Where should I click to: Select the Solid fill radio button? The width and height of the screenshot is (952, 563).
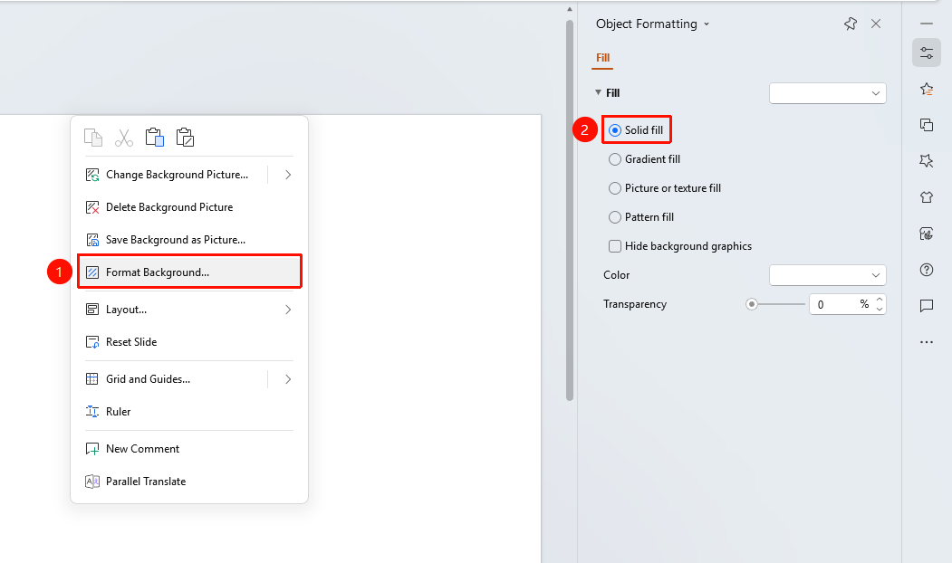coord(615,130)
